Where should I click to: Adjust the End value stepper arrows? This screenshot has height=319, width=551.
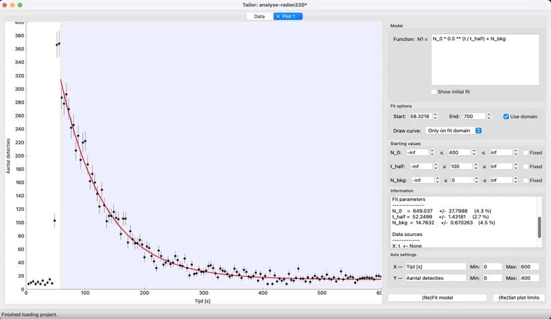488,116
